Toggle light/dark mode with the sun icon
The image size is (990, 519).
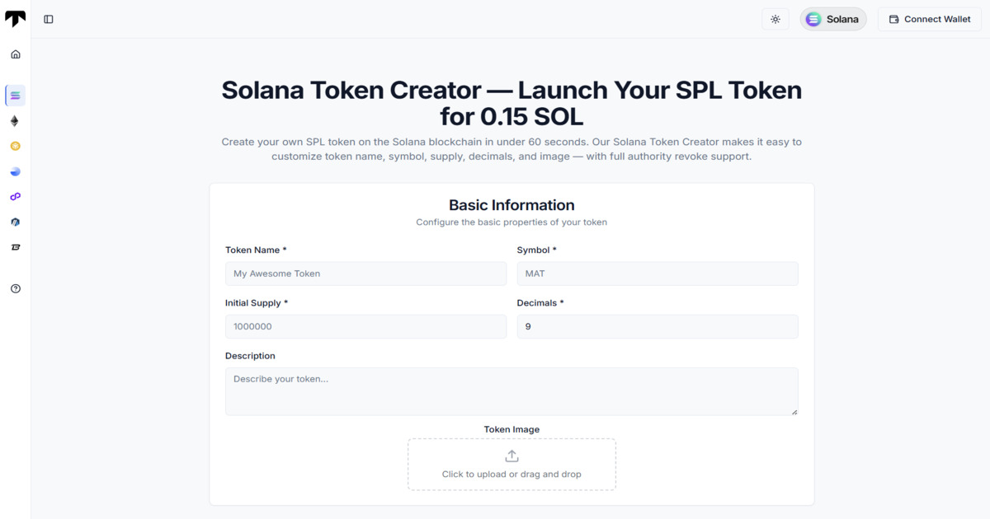tap(775, 18)
